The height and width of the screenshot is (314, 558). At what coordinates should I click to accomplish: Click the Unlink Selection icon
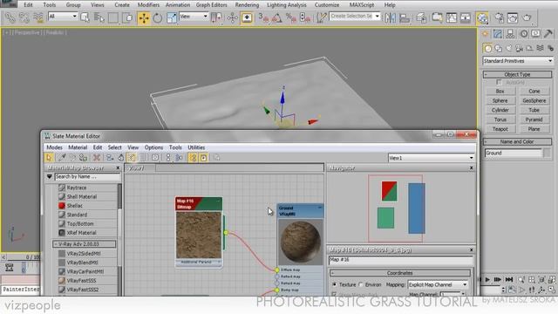click(24, 17)
